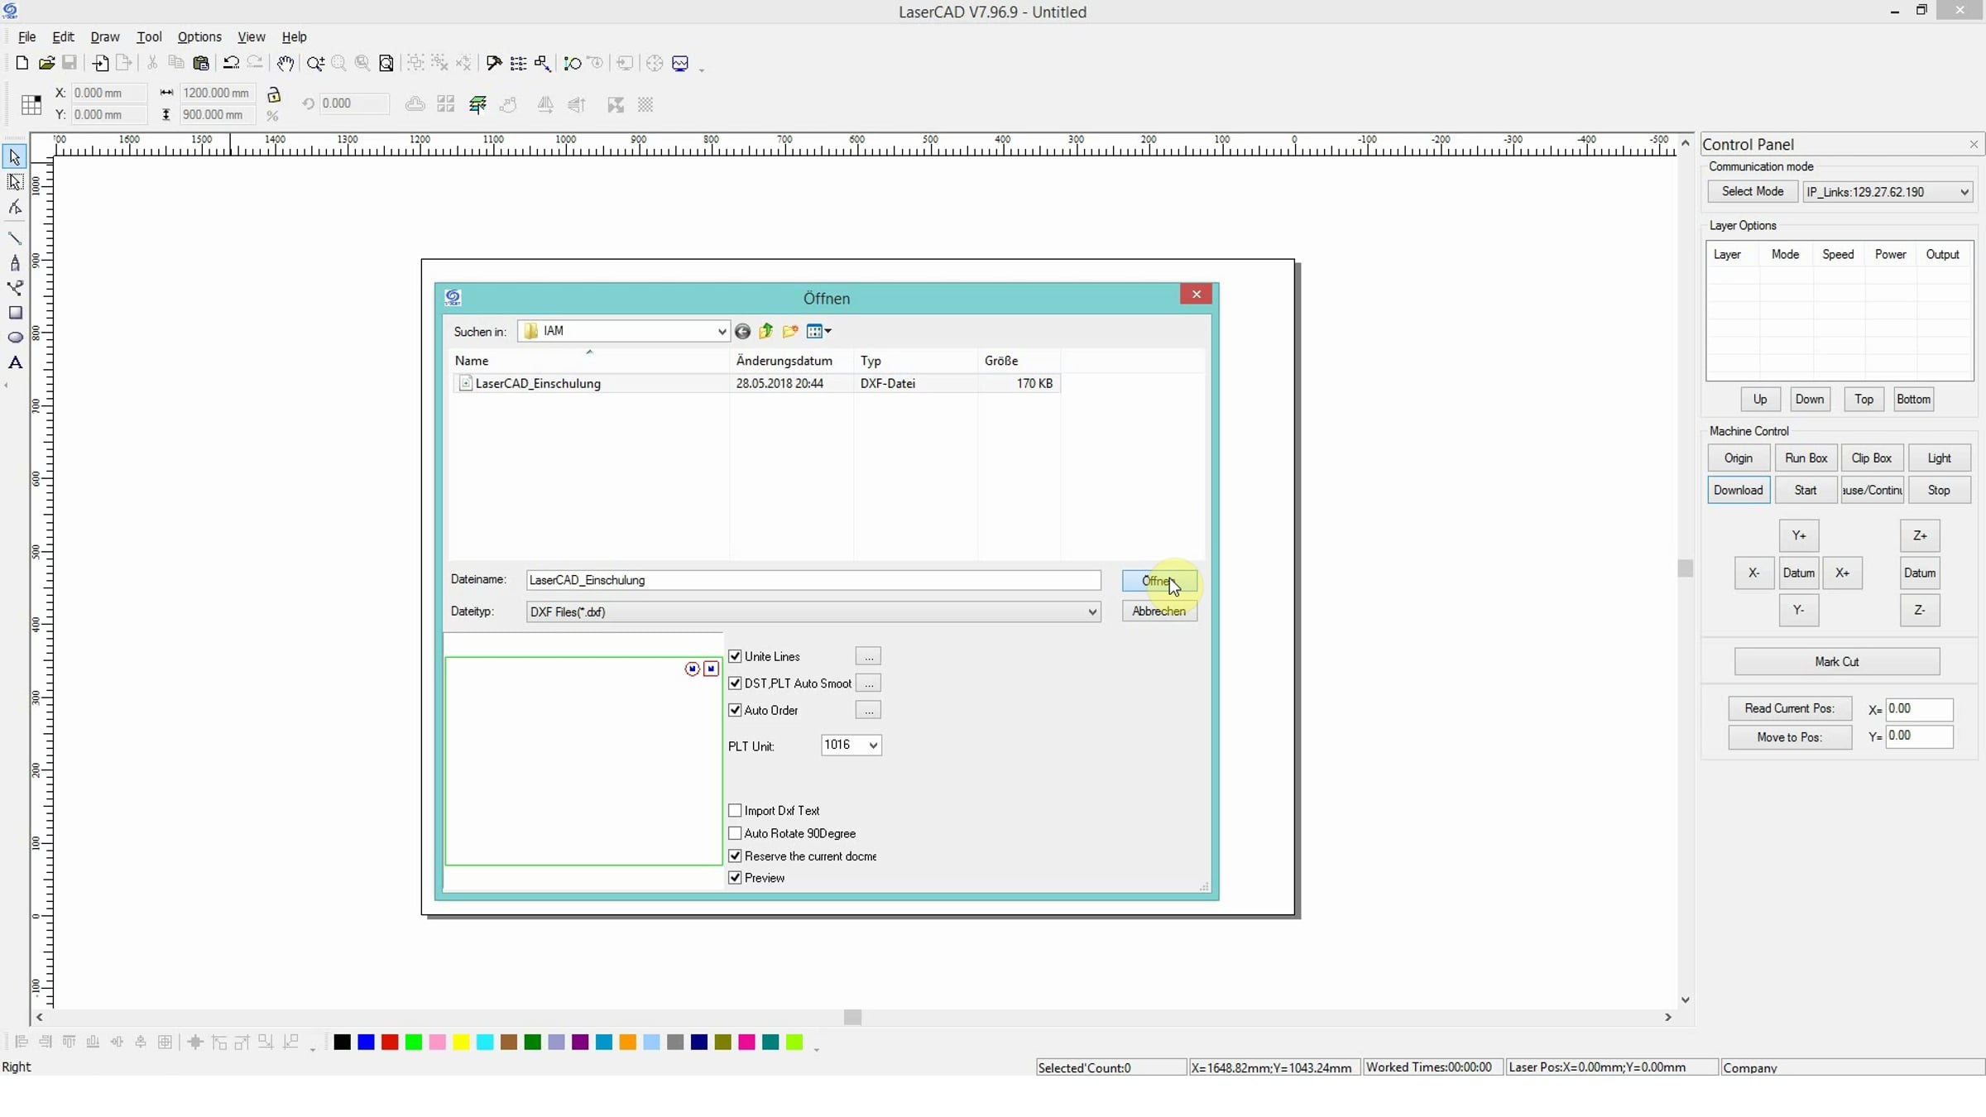The width and height of the screenshot is (1986, 1117).
Task: Toggle DST,PLT Auto Smooth checkbox
Action: 735,683
